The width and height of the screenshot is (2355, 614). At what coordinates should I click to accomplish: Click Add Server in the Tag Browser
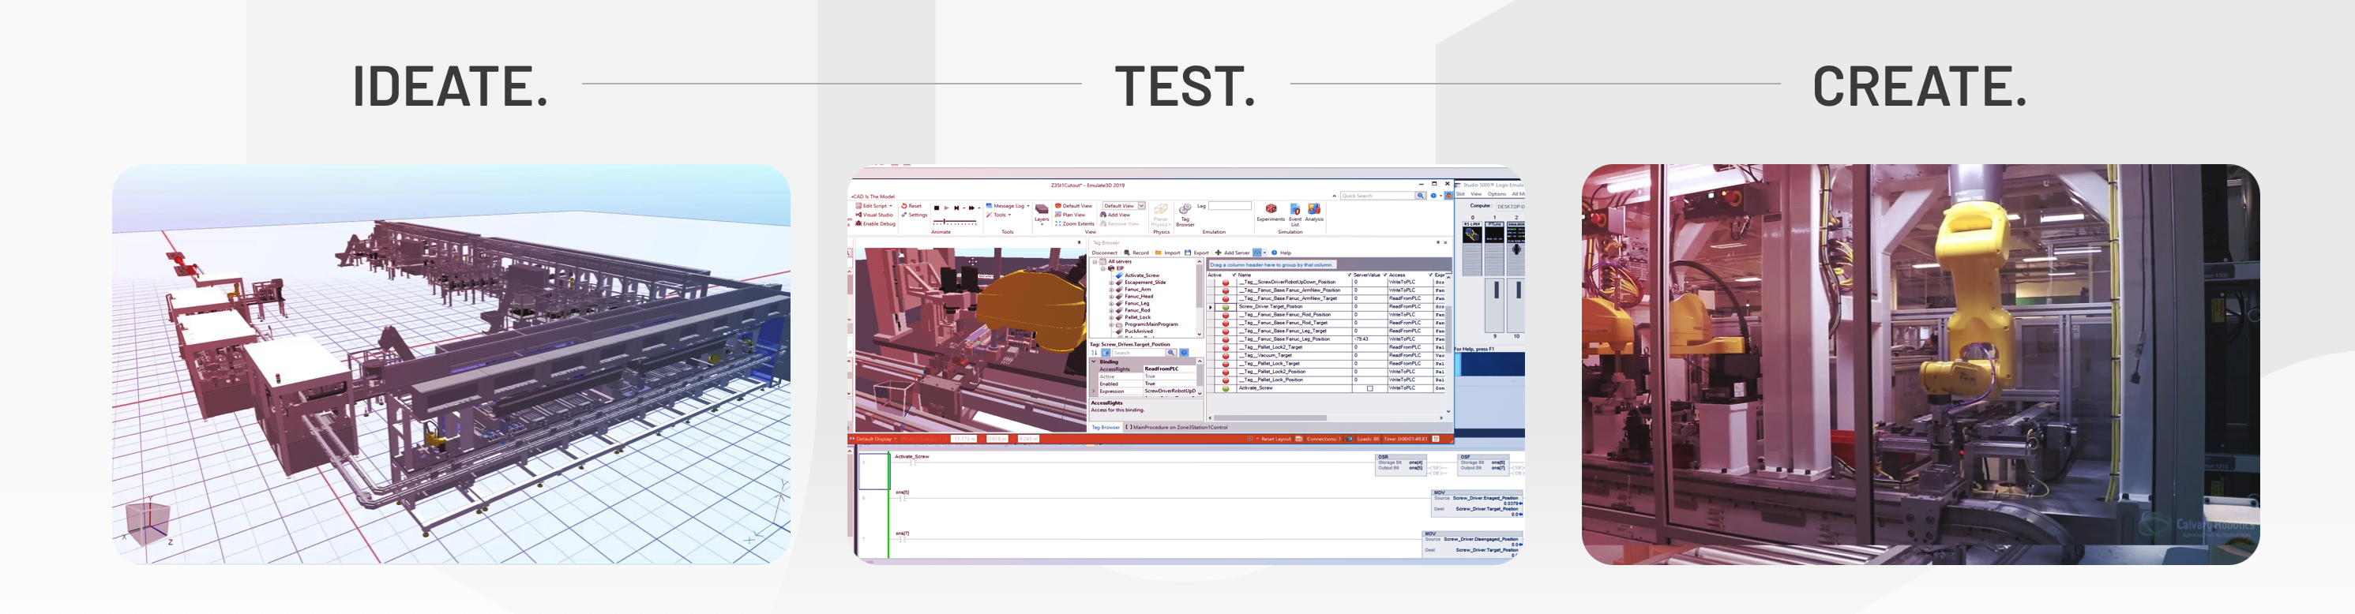tap(1232, 253)
